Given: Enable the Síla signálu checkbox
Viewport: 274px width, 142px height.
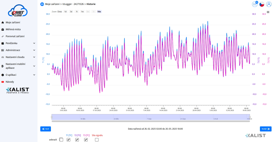Looking at the screenshot, I should click(x=97, y=140).
